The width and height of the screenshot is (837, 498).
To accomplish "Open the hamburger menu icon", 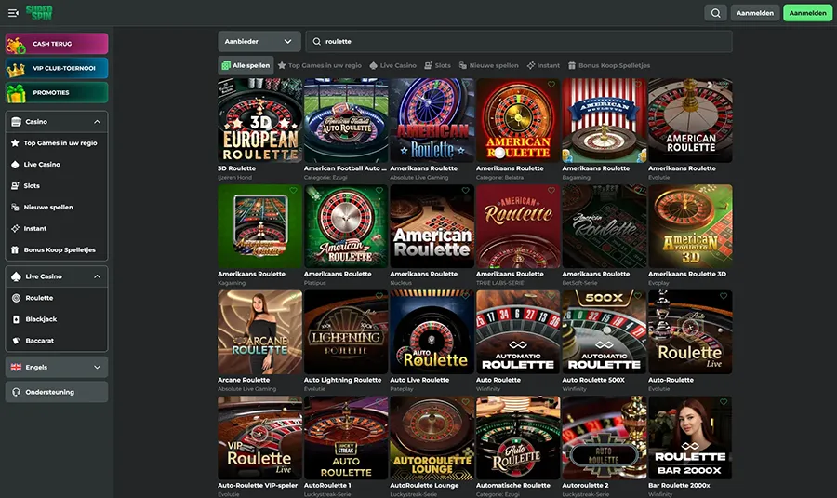I will coord(13,13).
